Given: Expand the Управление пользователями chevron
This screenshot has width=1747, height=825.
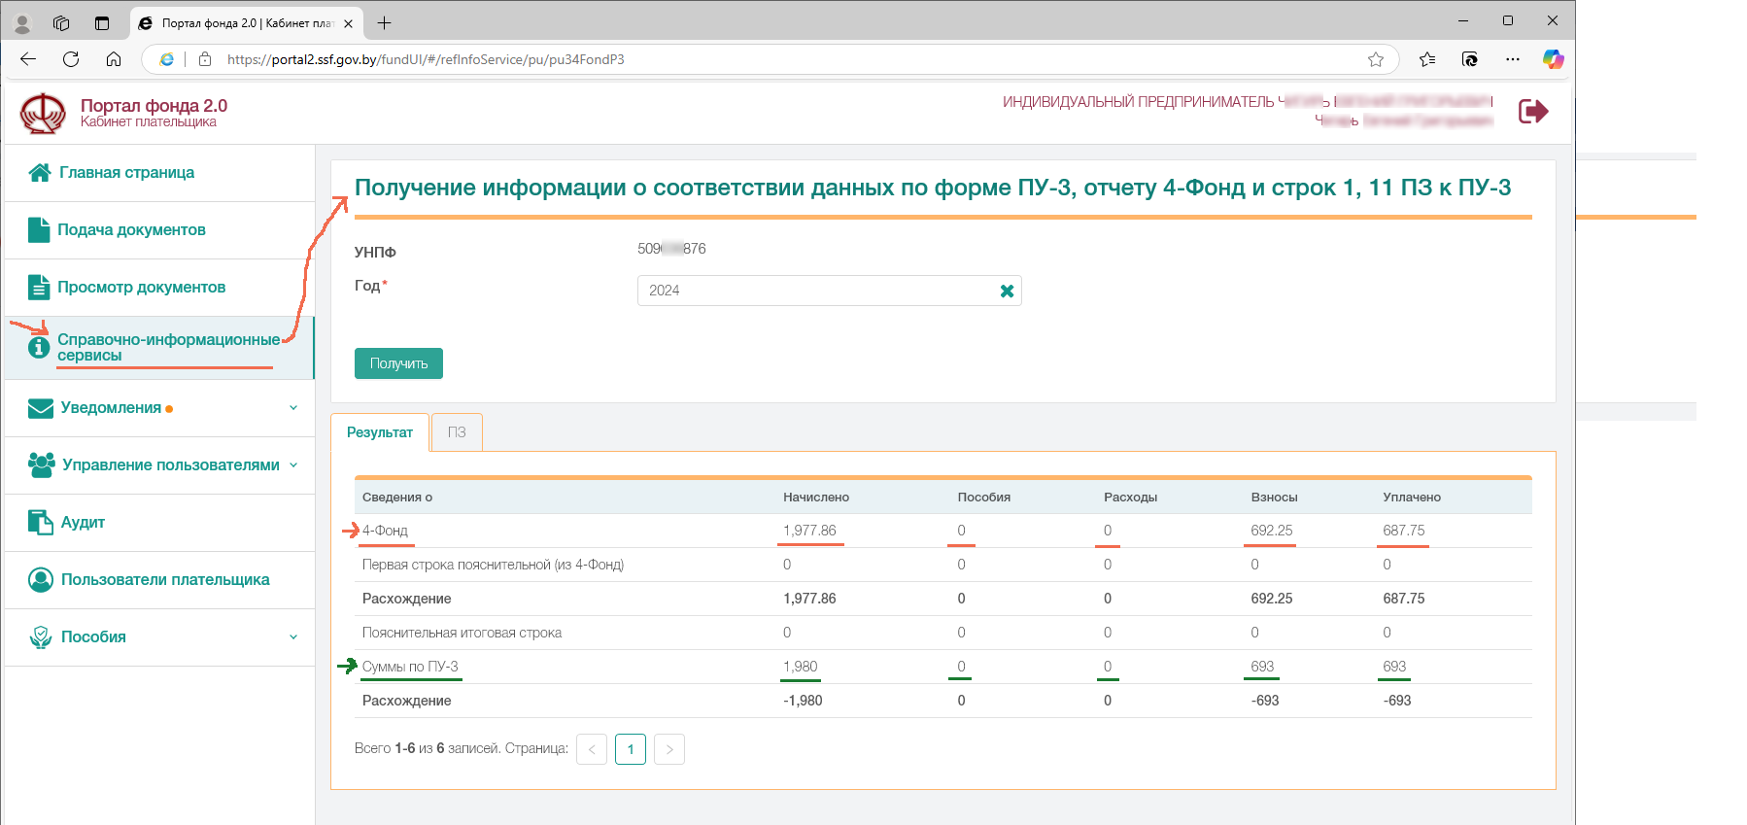Looking at the screenshot, I should point(293,465).
